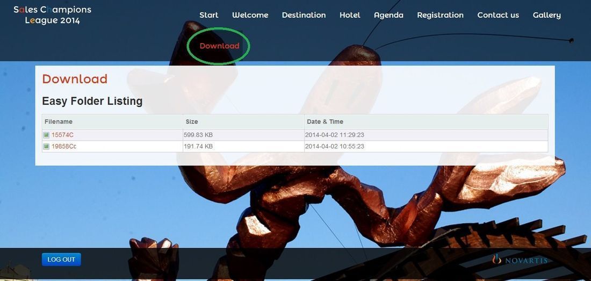591x281 pixels.
Task: Select the red Download menu item
Action: click(x=219, y=46)
